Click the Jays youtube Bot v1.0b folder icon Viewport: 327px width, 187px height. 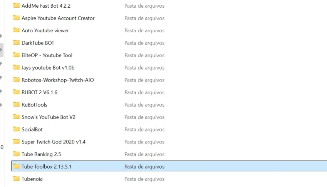(x=16, y=67)
